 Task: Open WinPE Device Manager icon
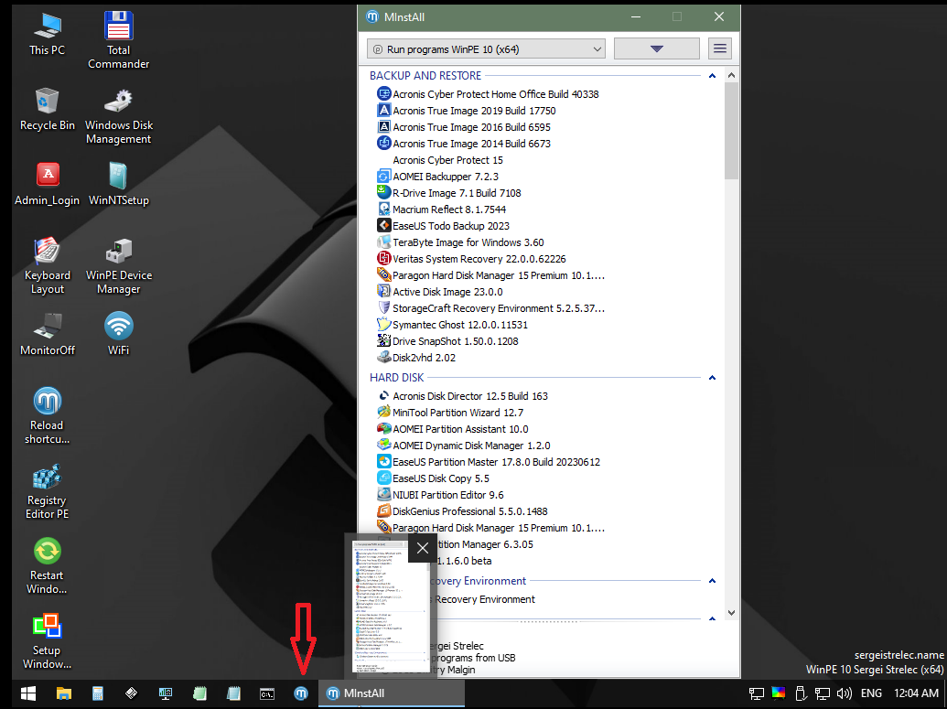coord(118,265)
